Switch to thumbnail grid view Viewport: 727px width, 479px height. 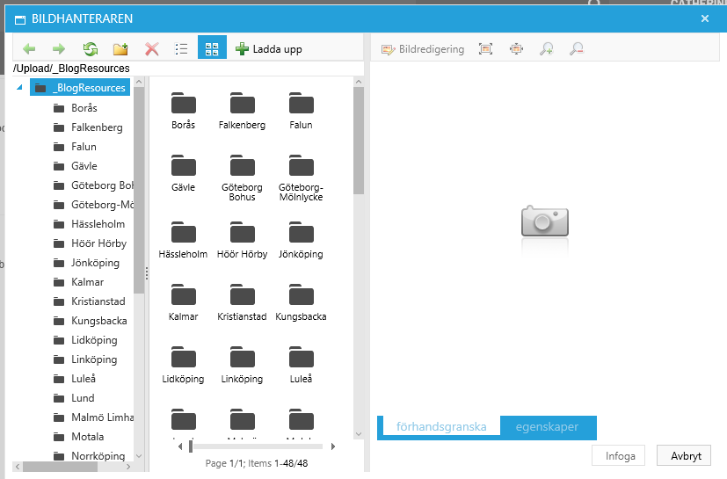tap(212, 47)
